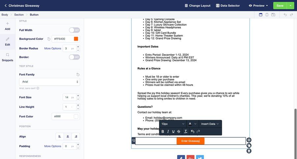Click the Facebook social icon

click(181, 157)
